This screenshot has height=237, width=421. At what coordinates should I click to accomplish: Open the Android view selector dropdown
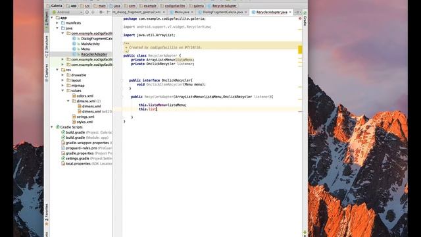[68, 12]
